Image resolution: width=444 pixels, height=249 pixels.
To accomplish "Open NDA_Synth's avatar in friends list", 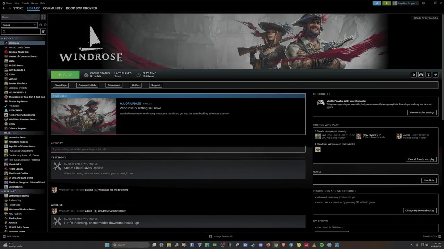I will tap(358, 136).
